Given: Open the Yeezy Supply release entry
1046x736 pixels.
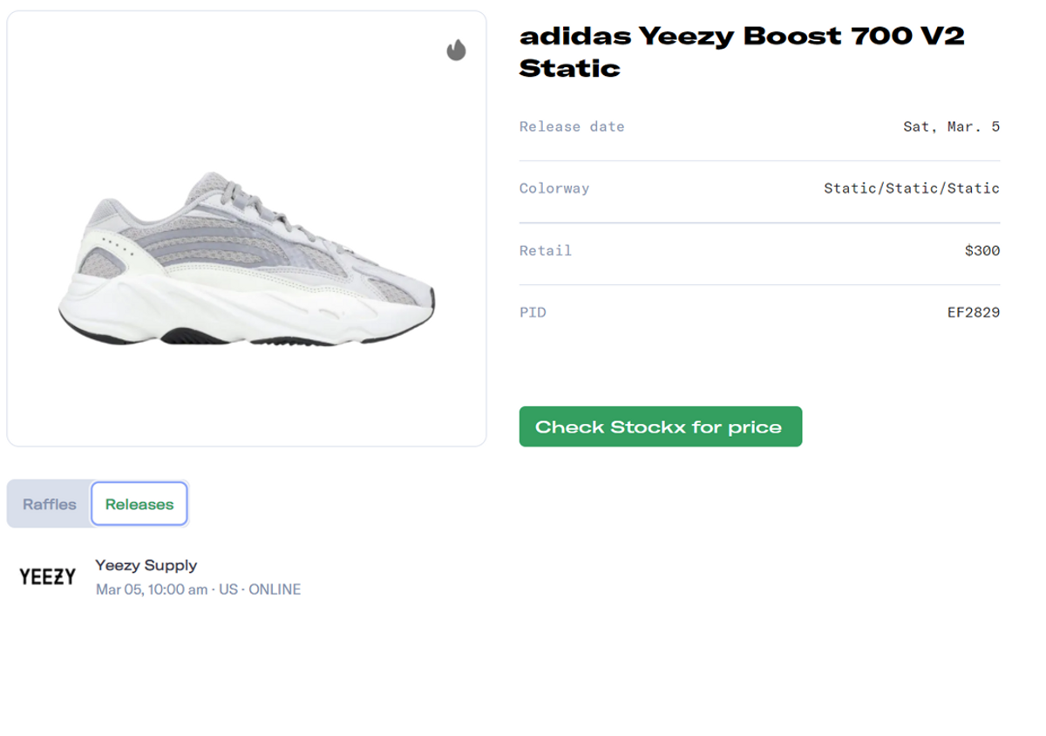Looking at the screenshot, I should pyautogui.click(x=147, y=565).
